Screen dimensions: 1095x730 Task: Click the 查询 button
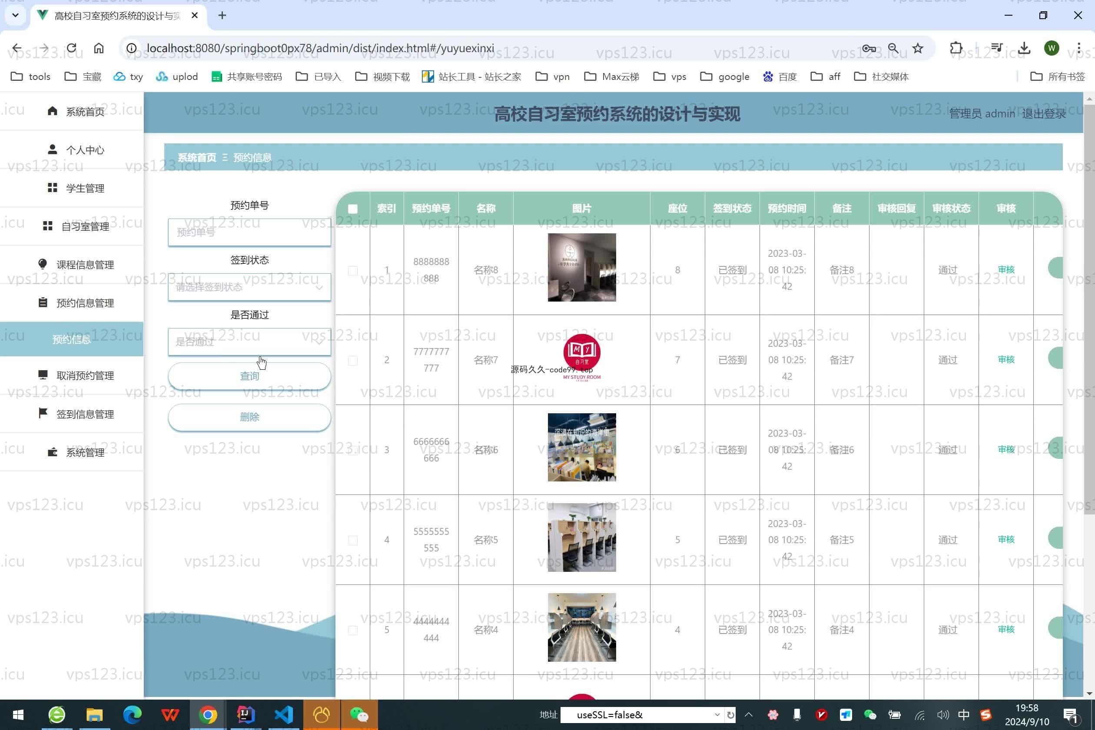249,376
